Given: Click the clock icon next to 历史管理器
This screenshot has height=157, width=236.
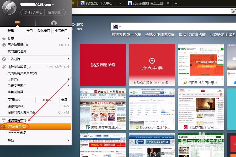Looking at the screenshot, I should [x=4, y=45].
